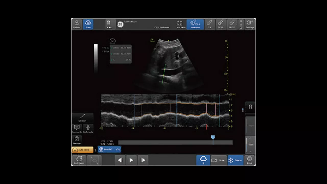This screenshot has height=184, width=327.
Task: Select the 3Sc probe
Action: pyautogui.click(x=210, y=24)
